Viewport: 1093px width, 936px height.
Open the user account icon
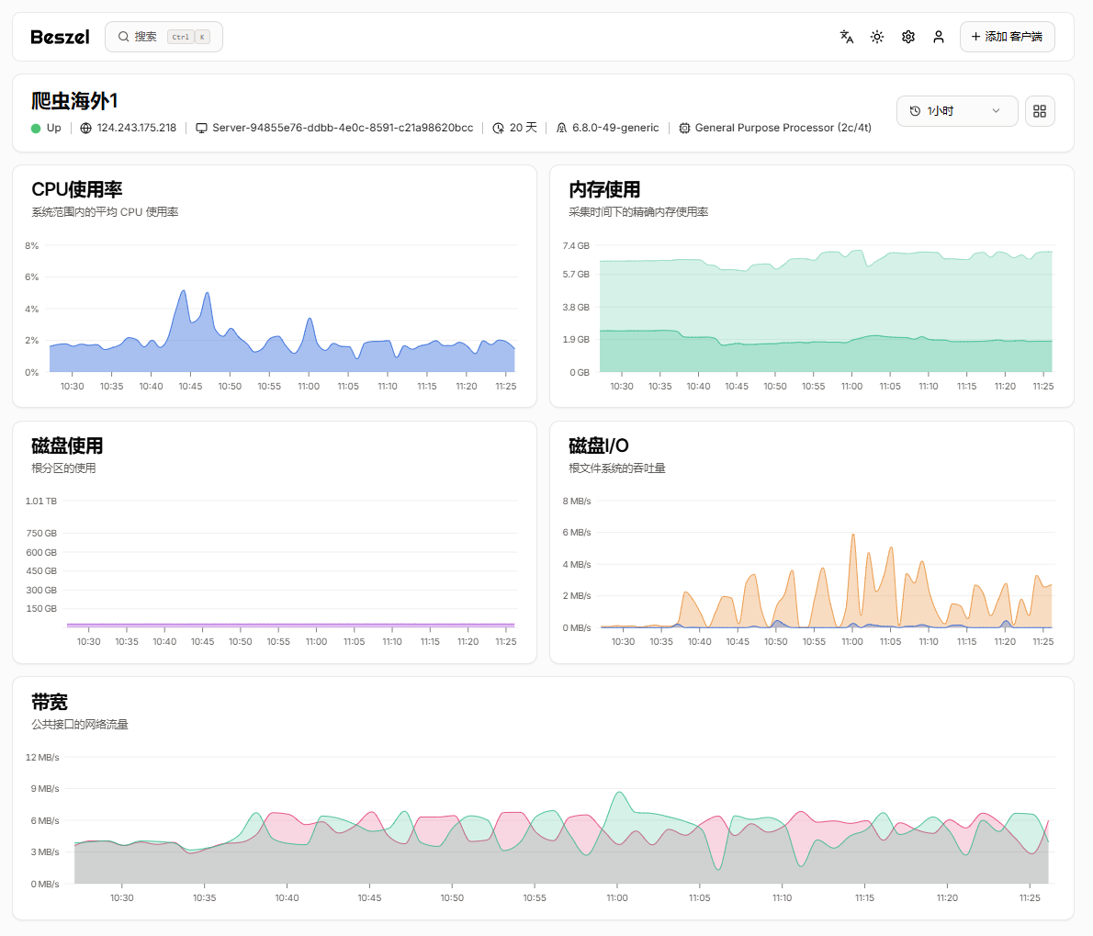[939, 37]
